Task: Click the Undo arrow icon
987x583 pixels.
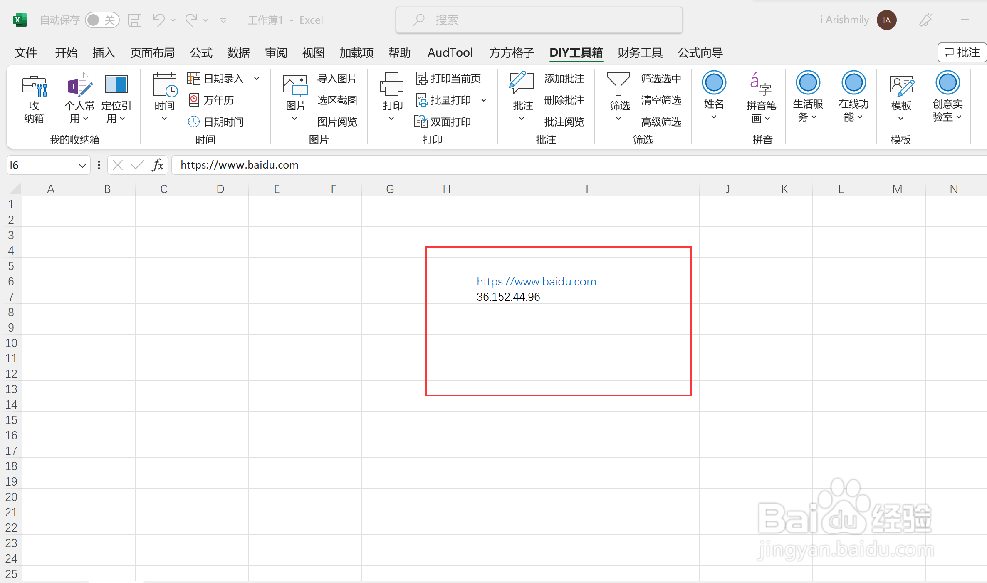Action: [x=158, y=20]
